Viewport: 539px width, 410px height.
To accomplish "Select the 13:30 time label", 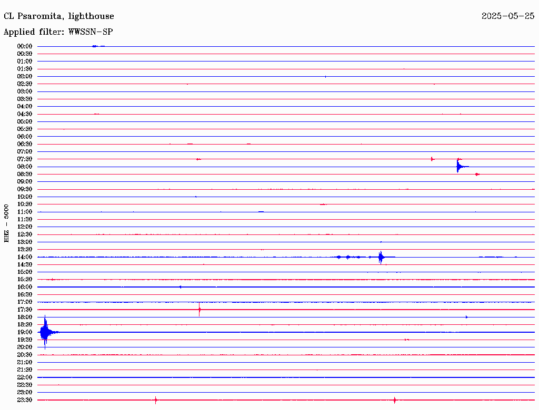I will pos(25,250).
